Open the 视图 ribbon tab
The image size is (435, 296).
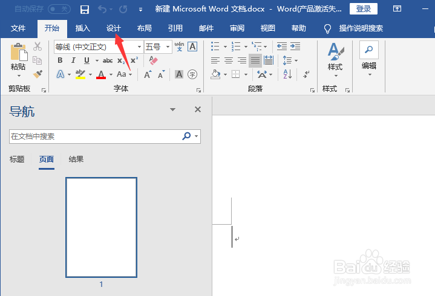pyautogui.click(x=267, y=28)
